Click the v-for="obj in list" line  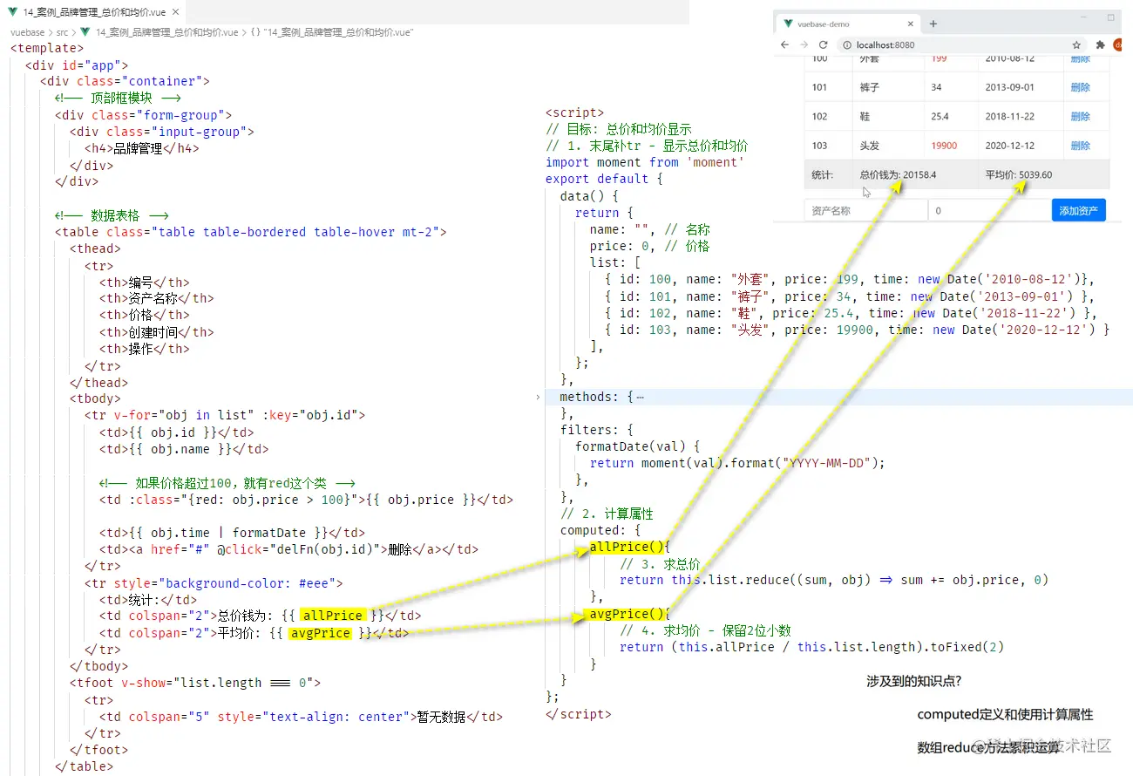225,415
